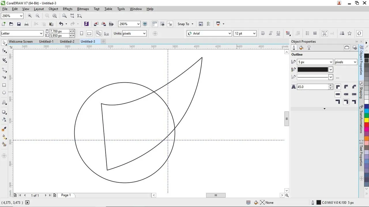This screenshot has height=207, width=369.
Task: Open the outline color dropdown
Action: pyautogui.click(x=331, y=69)
